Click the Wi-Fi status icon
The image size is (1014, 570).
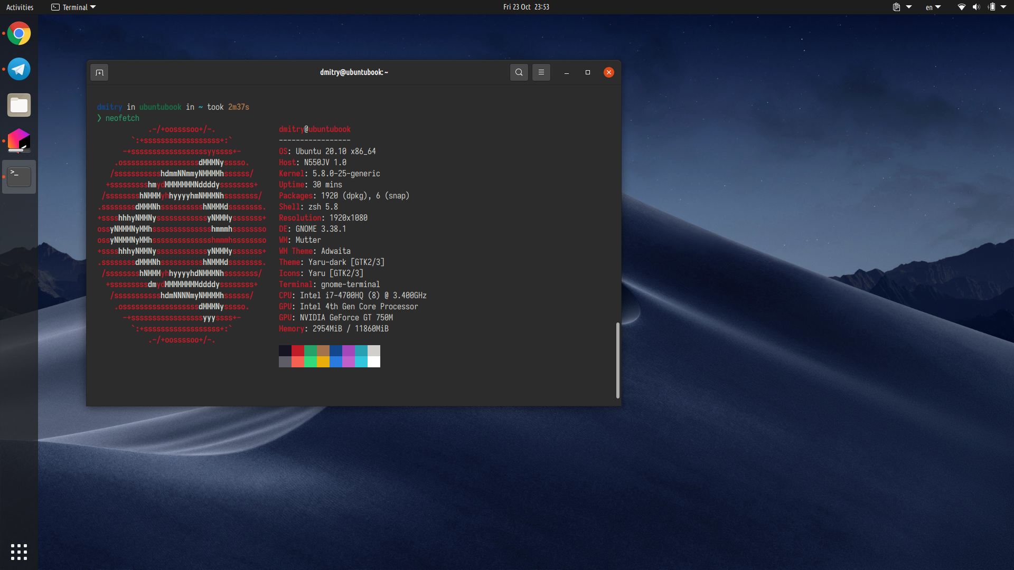point(962,7)
